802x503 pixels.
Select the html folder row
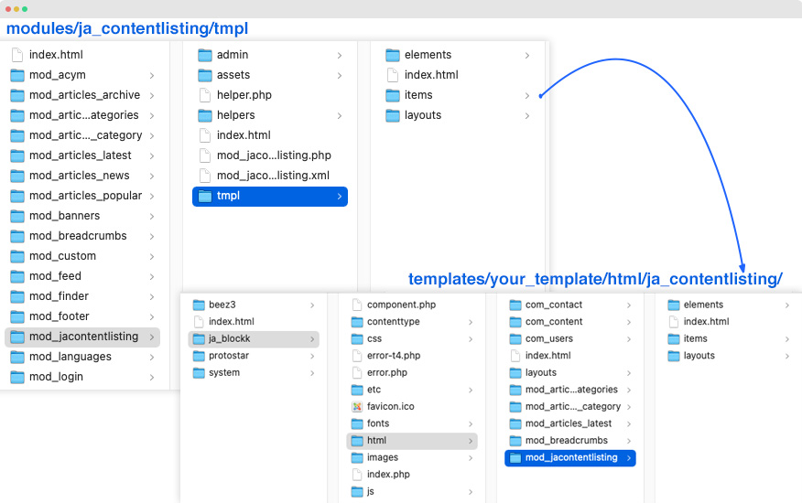point(412,441)
